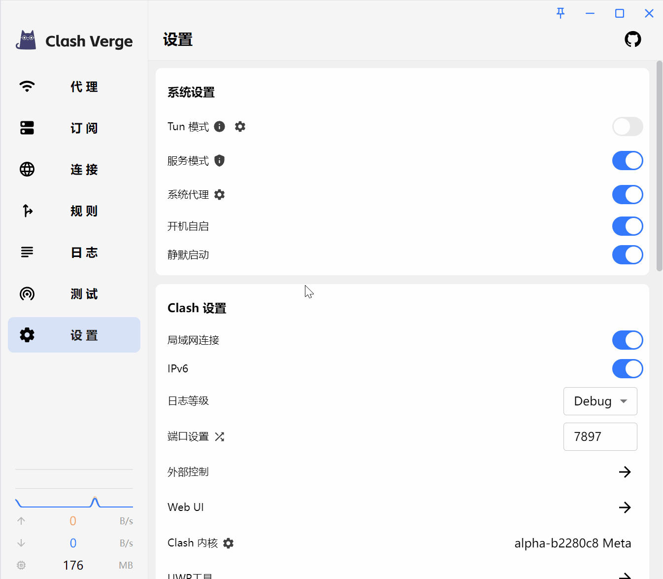
Task: Click the settings gear icon in sidebar
Action: (27, 335)
